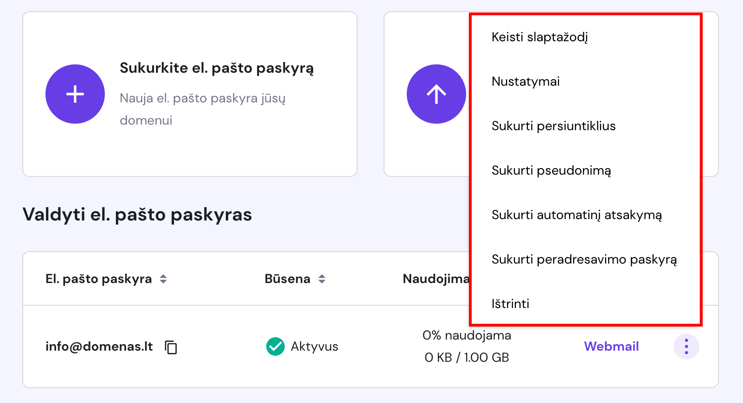
Task: Select Sukurti pseudonimą menu item
Action: [551, 170]
